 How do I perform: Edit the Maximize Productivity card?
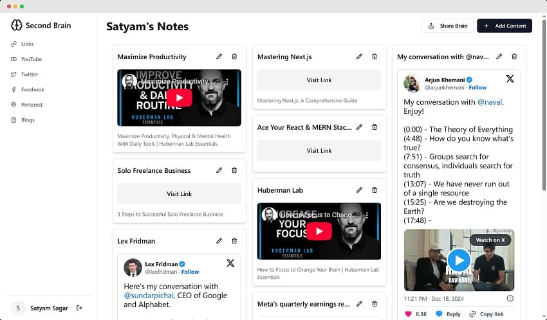(219, 57)
